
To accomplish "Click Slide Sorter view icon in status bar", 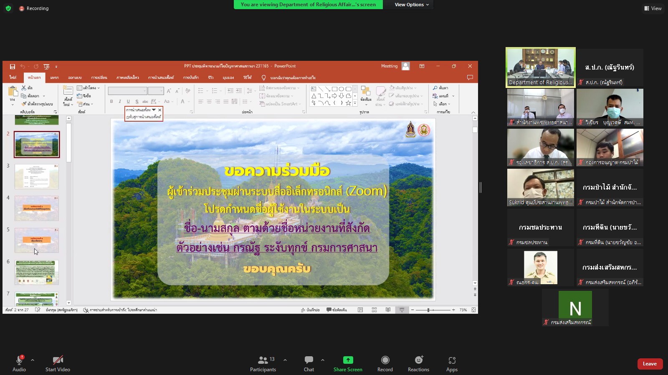I will (374, 310).
